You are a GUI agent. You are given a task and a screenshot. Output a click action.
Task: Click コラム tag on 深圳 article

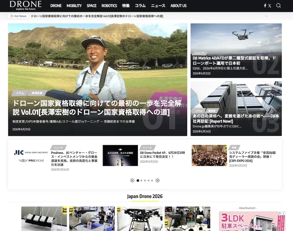click(x=199, y=111)
